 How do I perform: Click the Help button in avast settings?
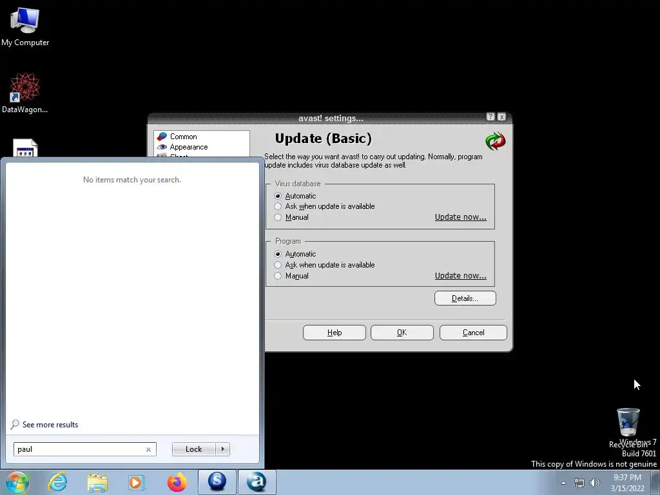click(335, 333)
